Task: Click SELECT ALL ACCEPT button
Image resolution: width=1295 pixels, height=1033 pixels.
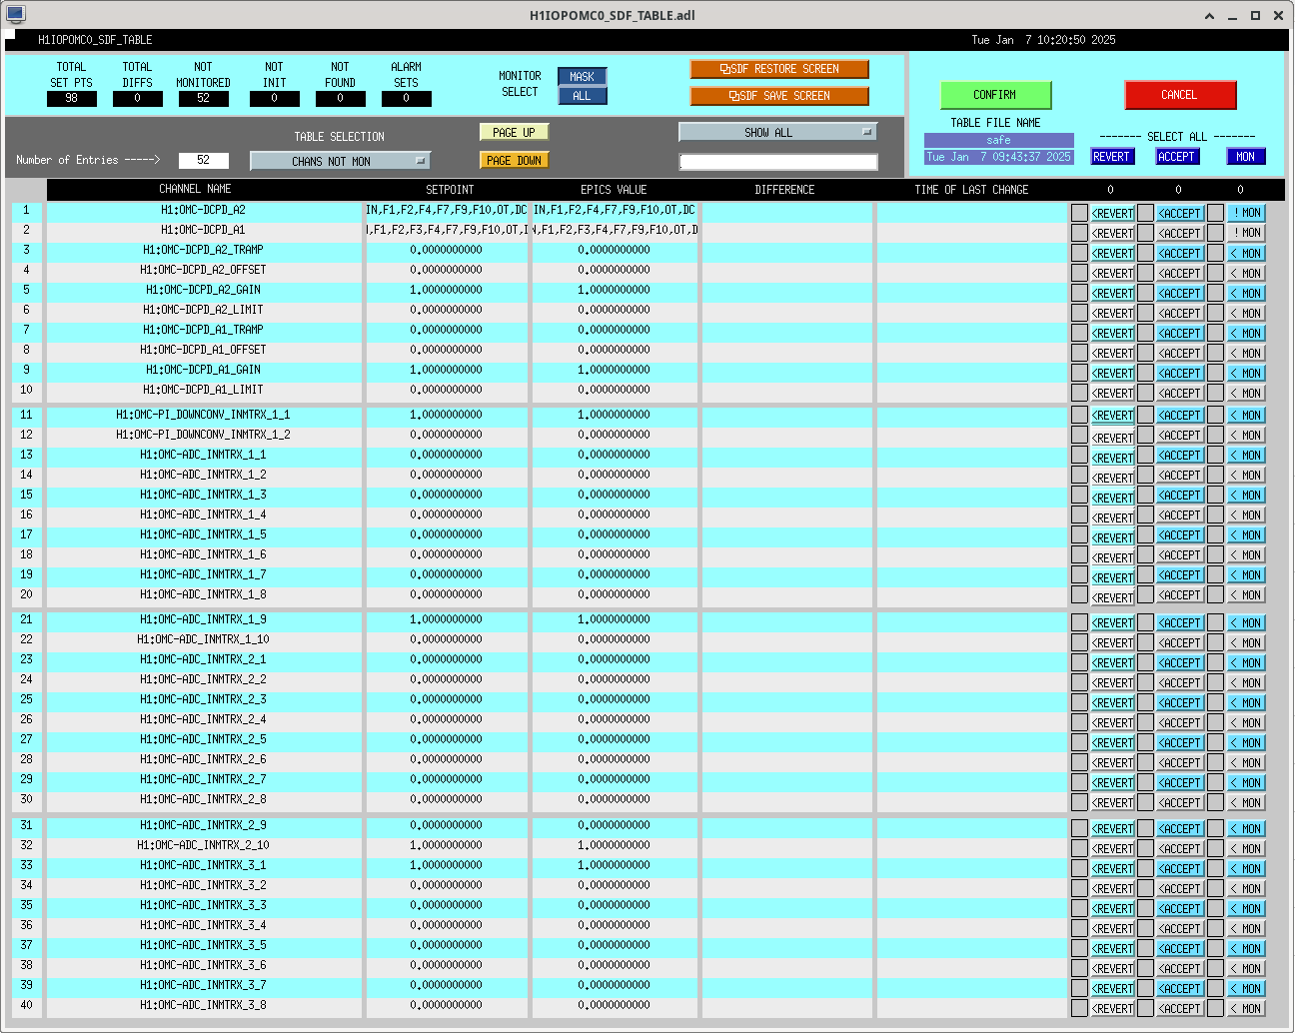Action: 1177,157
